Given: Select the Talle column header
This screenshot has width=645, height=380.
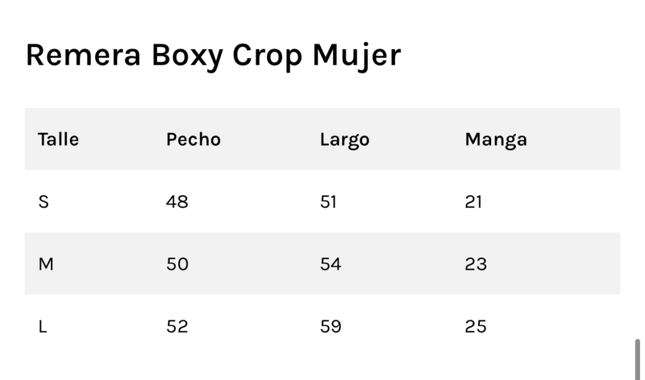Looking at the screenshot, I should (x=58, y=139).
